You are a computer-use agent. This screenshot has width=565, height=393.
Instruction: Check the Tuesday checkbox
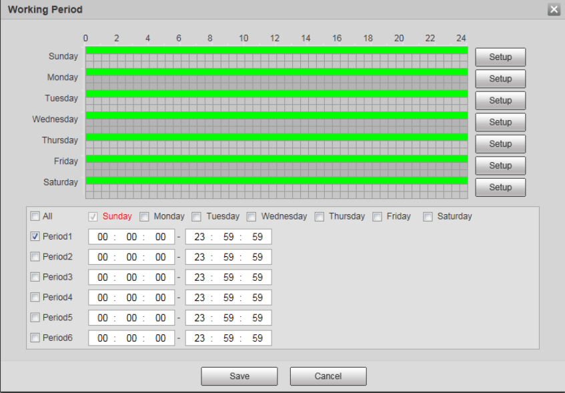click(x=196, y=217)
